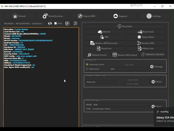Click the Relock Carrier button

pos(97,55)
